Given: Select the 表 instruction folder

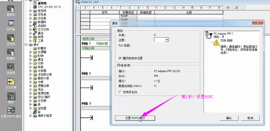Looking at the screenshot, I should click(x=39, y=104).
